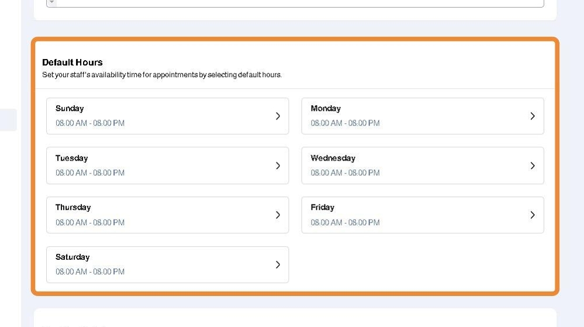Select the Monday day label
Image resolution: width=584 pixels, height=327 pixels.
[326, 109]
